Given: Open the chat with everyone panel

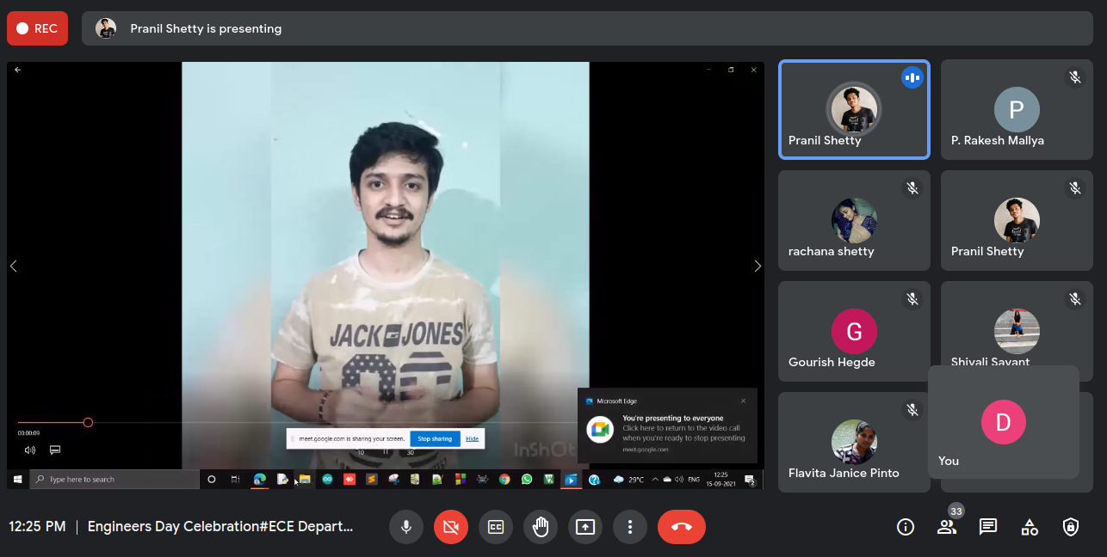Looking at the screenshot, I should (x=988, y=527).
